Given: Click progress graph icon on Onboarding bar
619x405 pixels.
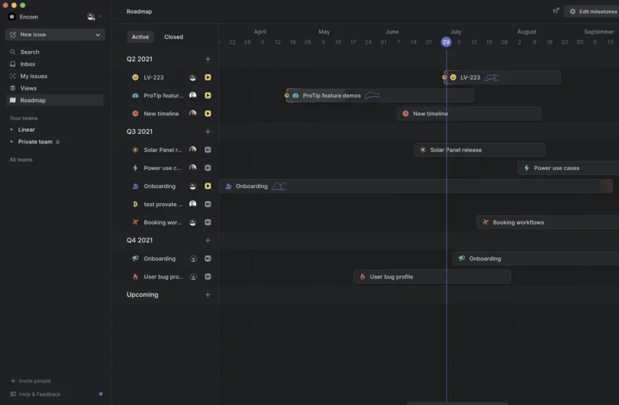Looking at the screenshot, I should point(279,186).
